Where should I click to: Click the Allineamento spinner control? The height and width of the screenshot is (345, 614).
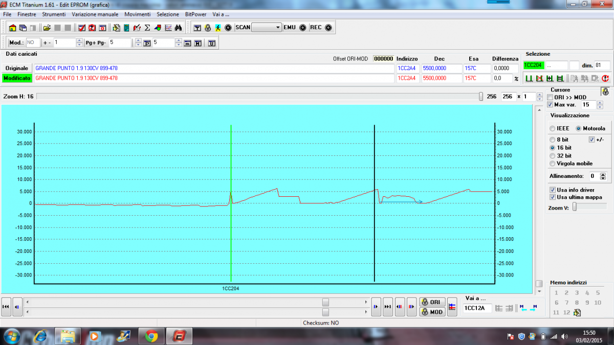[x=603, y=176]
